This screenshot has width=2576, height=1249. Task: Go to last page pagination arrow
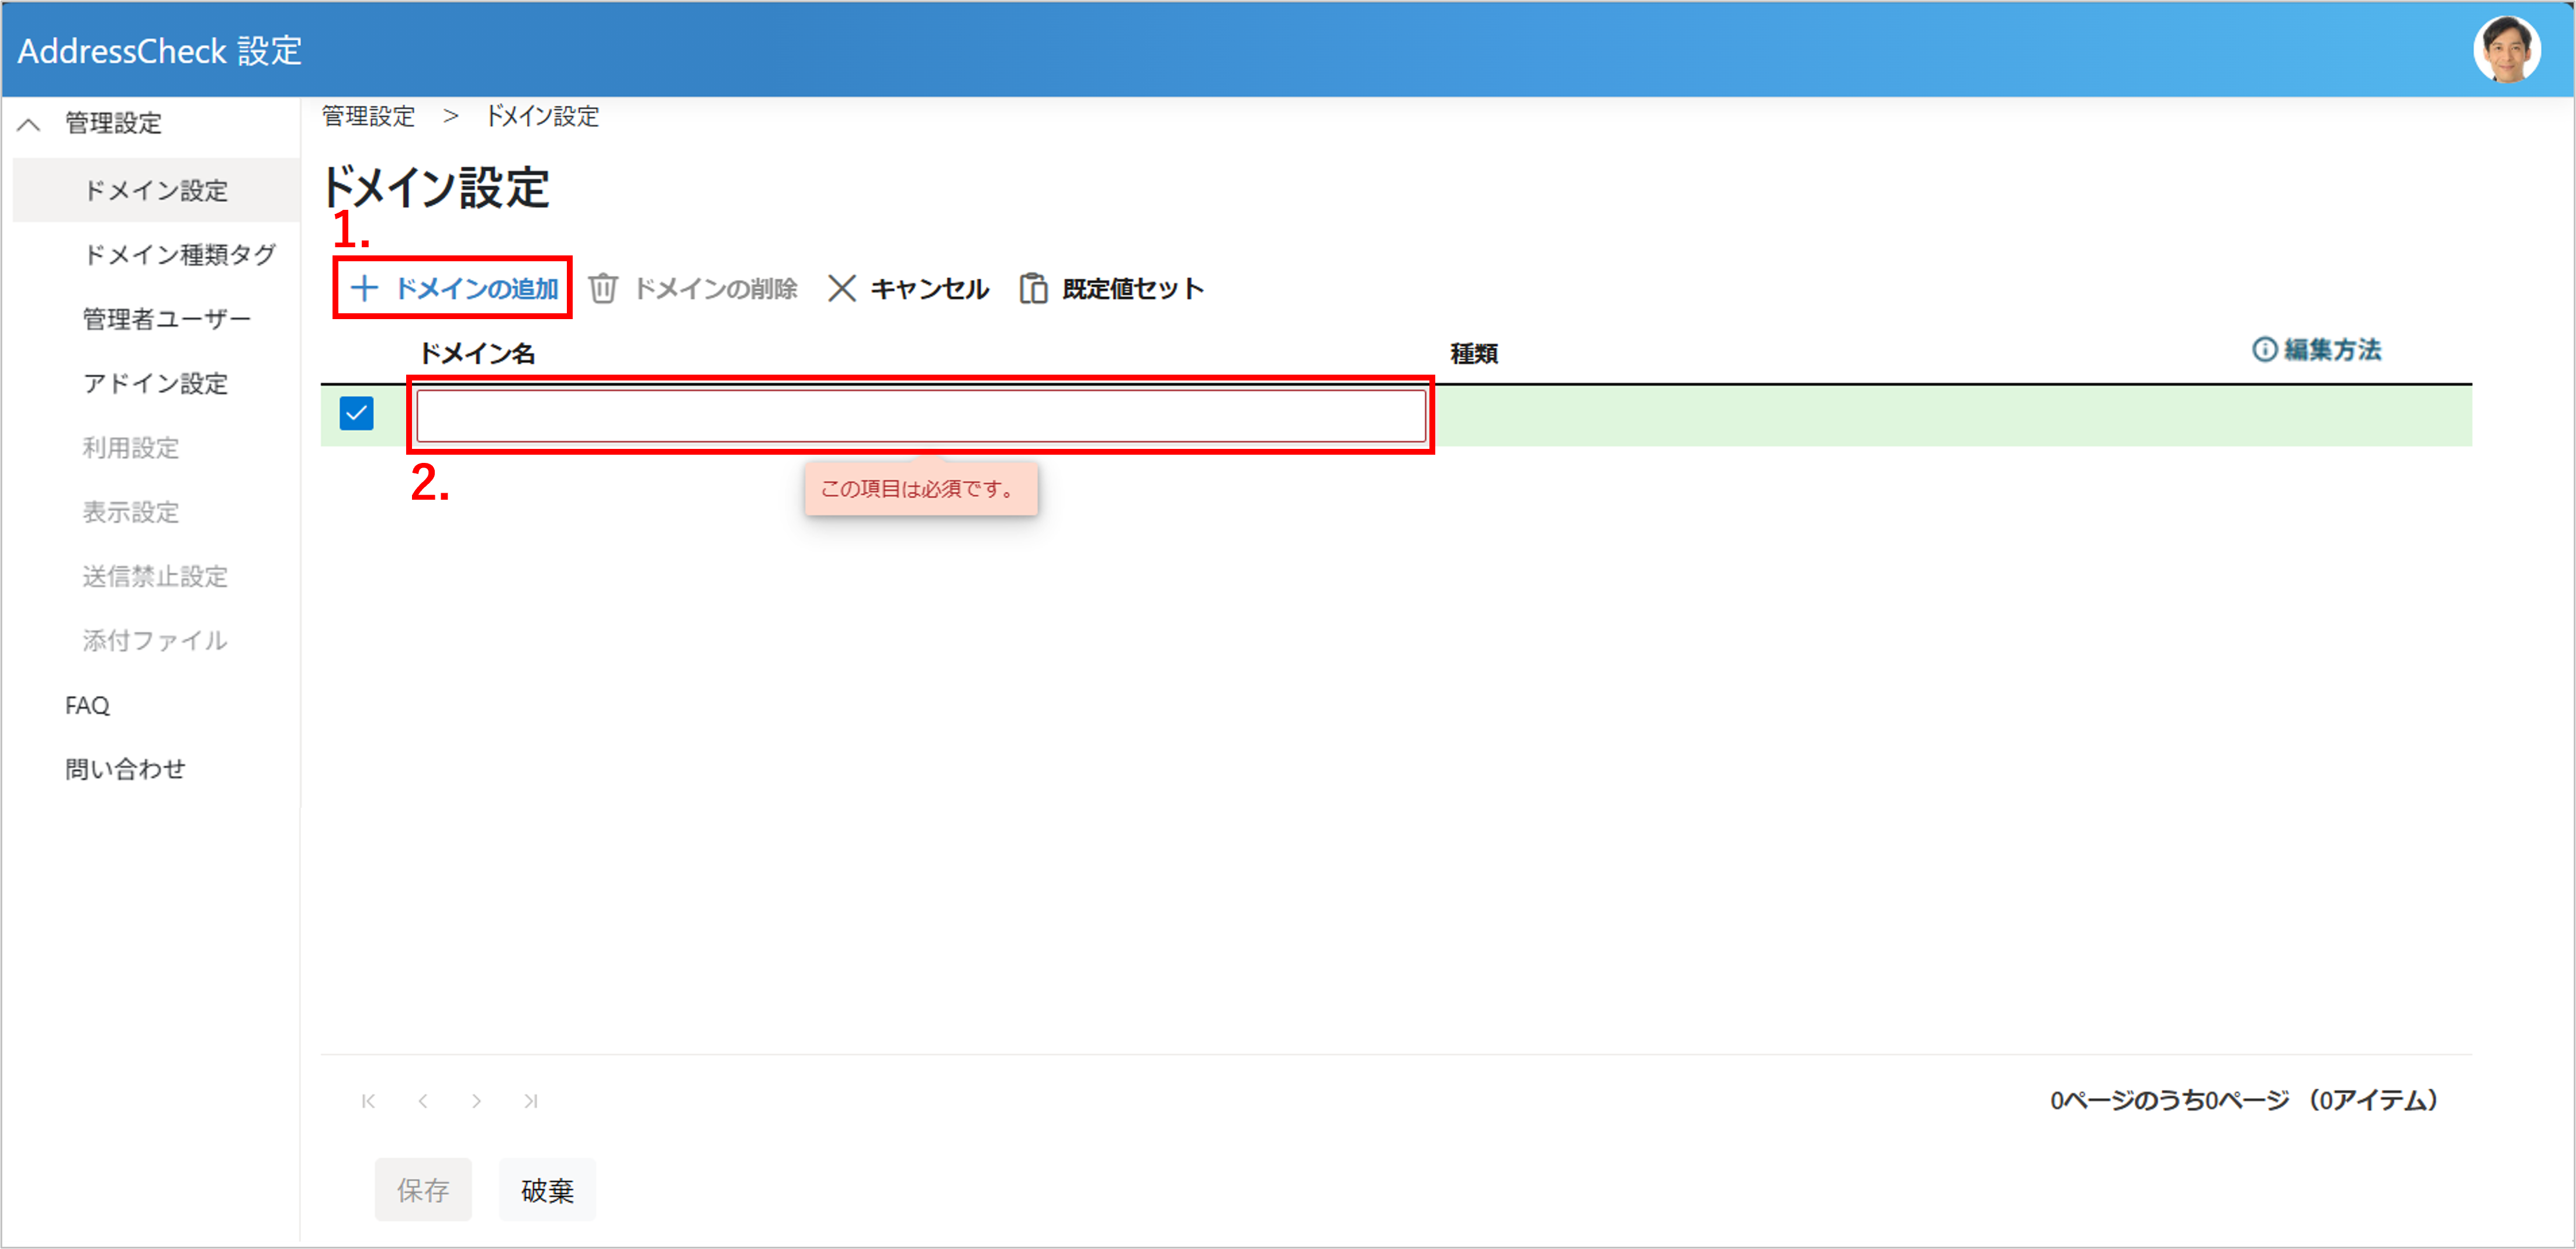[x=531, y=1101]
